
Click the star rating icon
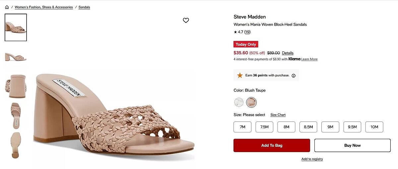point(235,32)
